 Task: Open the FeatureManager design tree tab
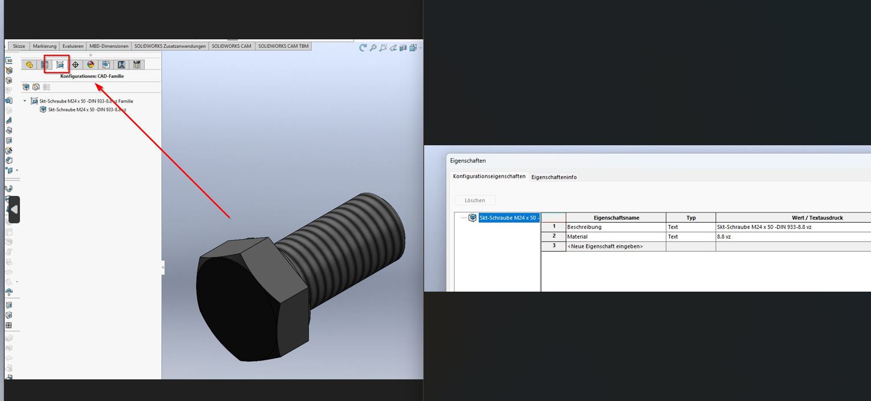click(x=29, y=65)
